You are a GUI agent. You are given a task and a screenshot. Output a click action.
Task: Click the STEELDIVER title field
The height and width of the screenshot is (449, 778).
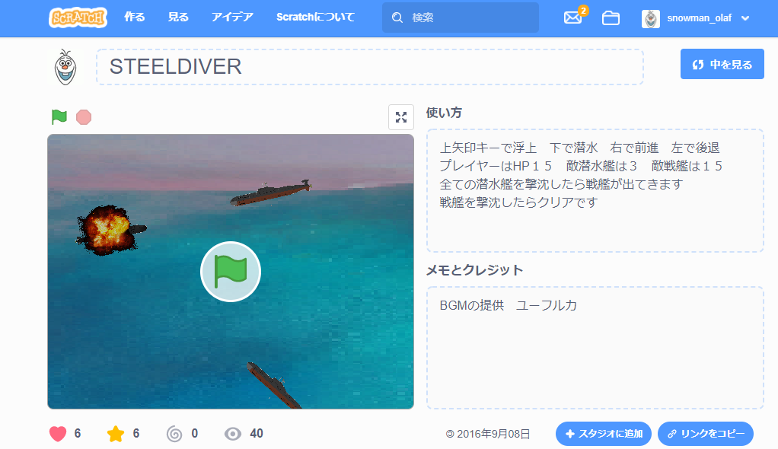coord(370,67)
